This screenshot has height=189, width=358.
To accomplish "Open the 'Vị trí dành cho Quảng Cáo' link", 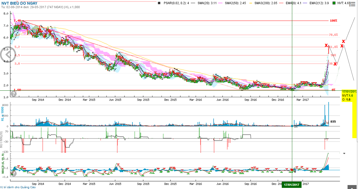I will (18, 187).
